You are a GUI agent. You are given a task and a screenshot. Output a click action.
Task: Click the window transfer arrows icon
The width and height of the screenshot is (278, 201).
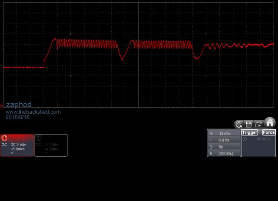point(258,125)
